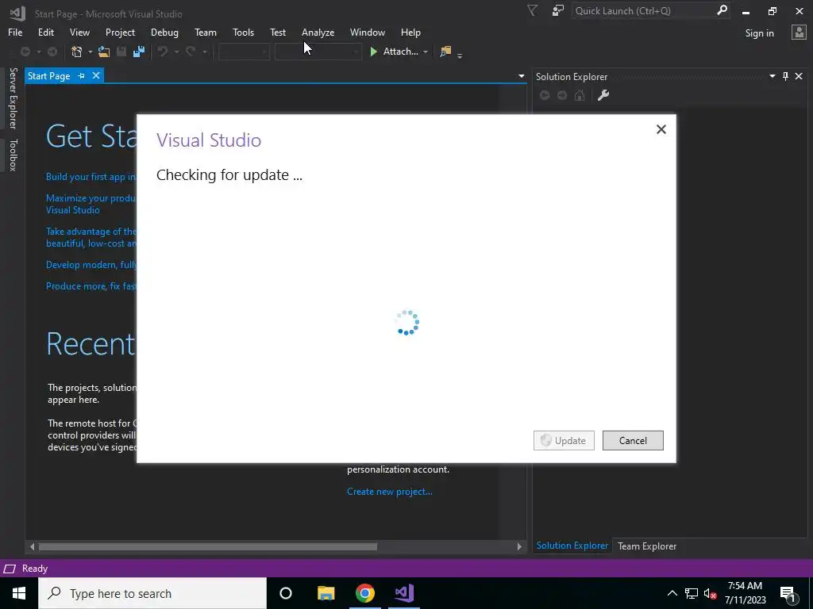Click the Navigate Backward toolbar icon
Viewport: 813px width, 609px height.
[x=25, y=52]
